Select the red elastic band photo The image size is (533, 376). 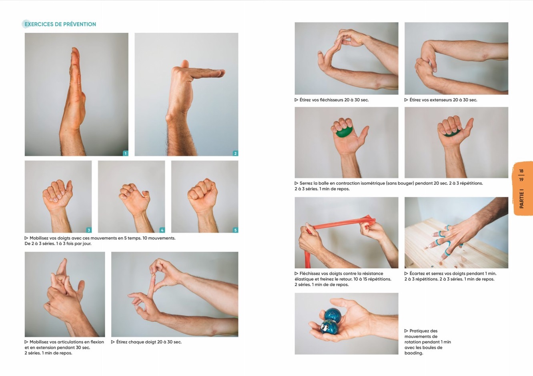point(347,232)
